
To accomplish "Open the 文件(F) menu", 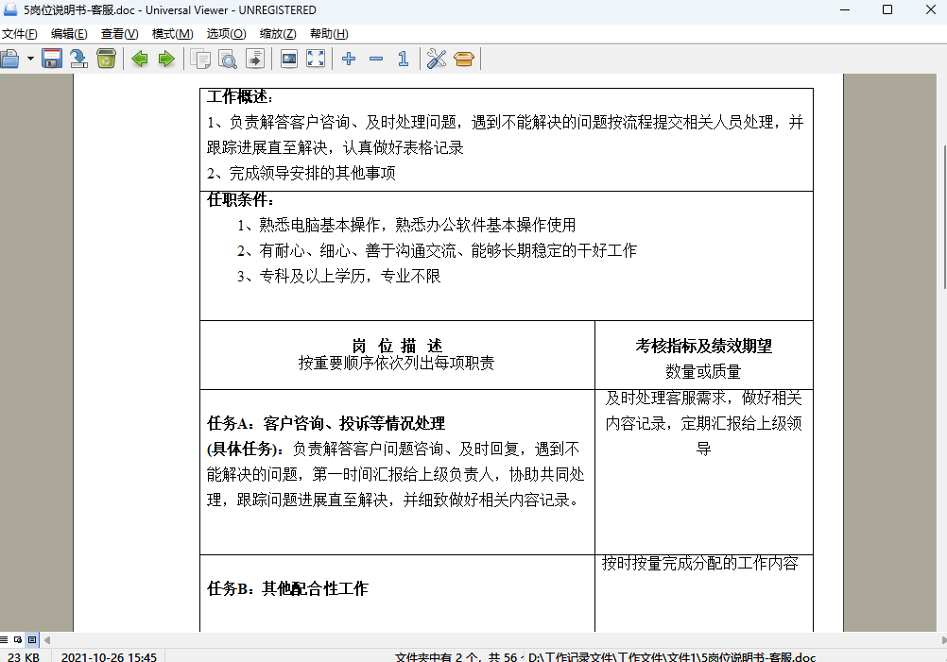I will tap(19, 34).
